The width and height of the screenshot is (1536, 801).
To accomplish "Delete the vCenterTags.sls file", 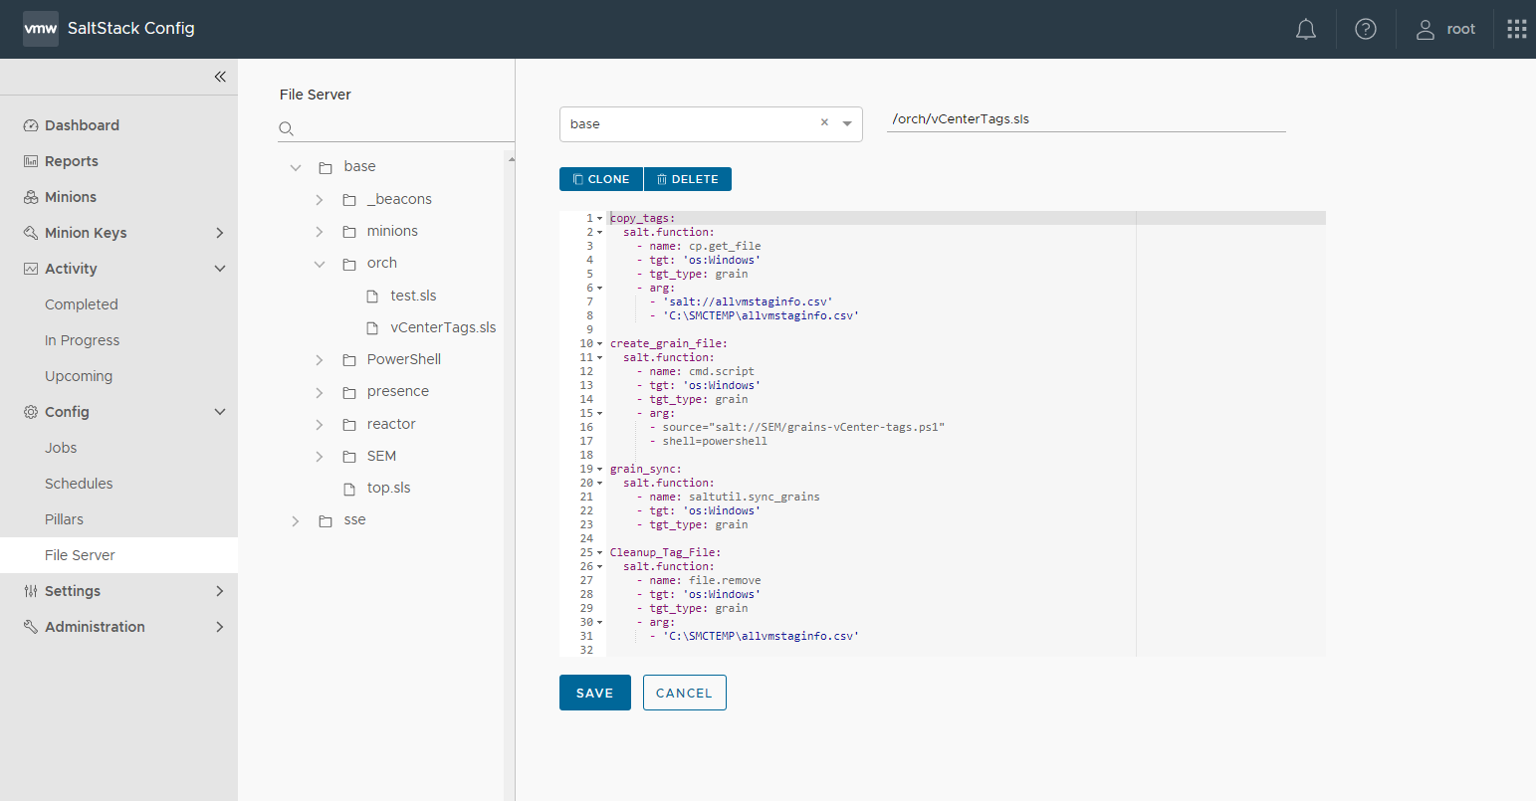I will (x=688, y=179).
